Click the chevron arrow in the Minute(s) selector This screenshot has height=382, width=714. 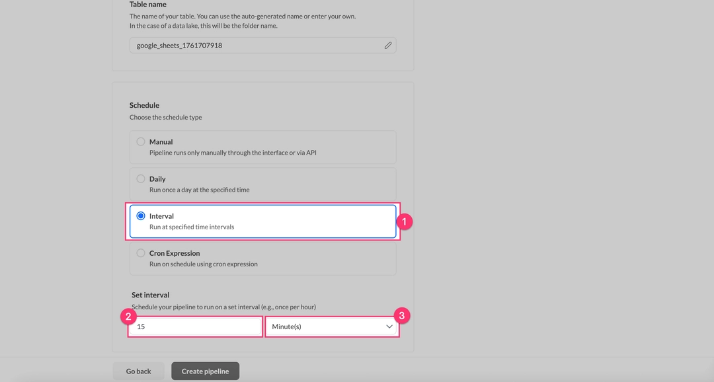click(x=389, y=326)
